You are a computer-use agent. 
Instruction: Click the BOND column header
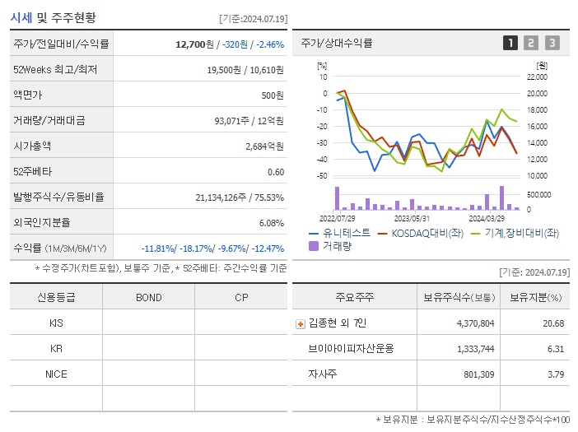[148, 297]
